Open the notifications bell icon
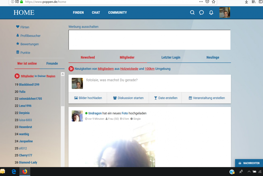 211,13
